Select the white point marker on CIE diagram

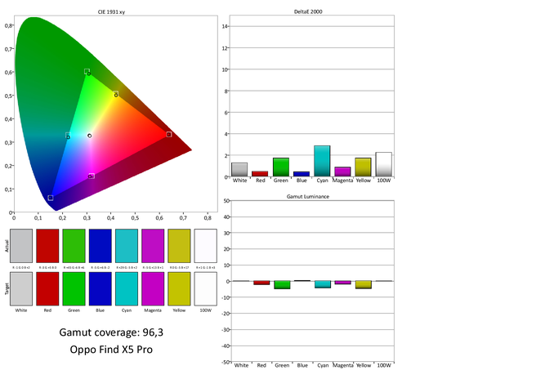click(x=90, y=136)
